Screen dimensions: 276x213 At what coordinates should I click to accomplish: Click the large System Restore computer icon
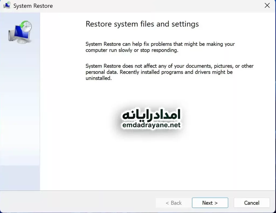19,32
